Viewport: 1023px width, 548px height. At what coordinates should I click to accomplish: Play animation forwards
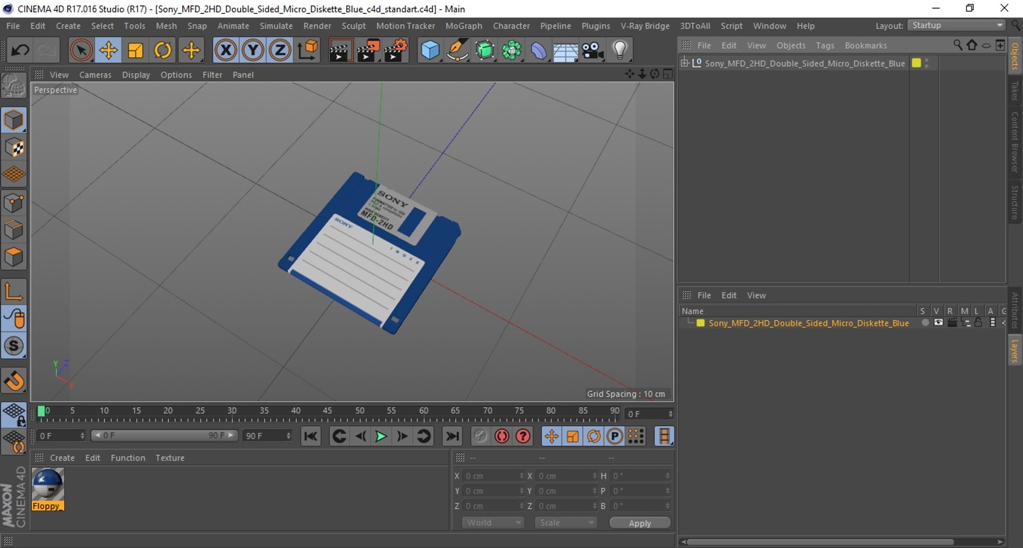[381, 436]
